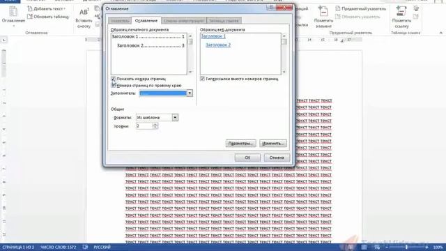Confirm dialog with ОК button
This screenshot has width=446, height=251.
tap(247, 158)
